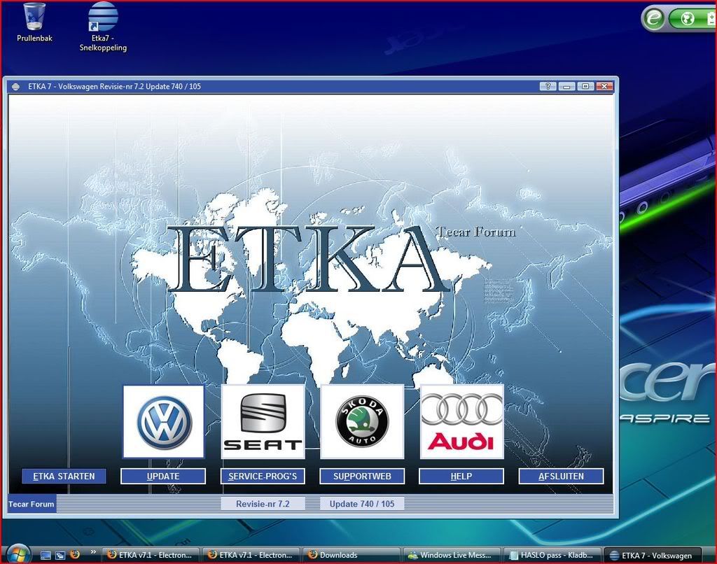The image size is (717, 564).
Task: Click the Volkswagen brand logo
Action: coord(164,421)
